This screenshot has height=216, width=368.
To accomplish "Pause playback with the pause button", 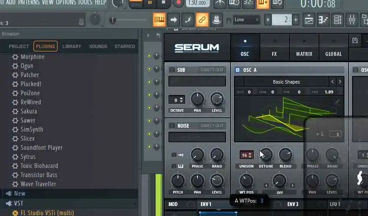I will point(150,3).
